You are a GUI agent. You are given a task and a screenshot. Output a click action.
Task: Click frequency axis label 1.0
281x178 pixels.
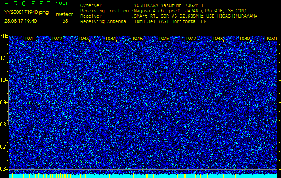[x=4, y=81]
